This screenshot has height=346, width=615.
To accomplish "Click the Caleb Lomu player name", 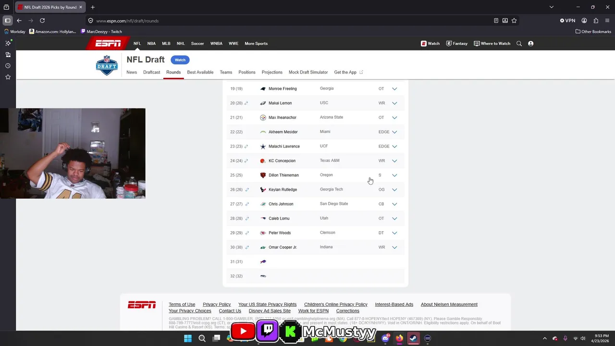I will point(279,218).
